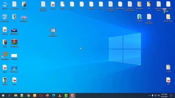175x98 pixels.
Task: Launch Opera browser from taskbar
Action: pyautogui.click(x=41, y=96)
